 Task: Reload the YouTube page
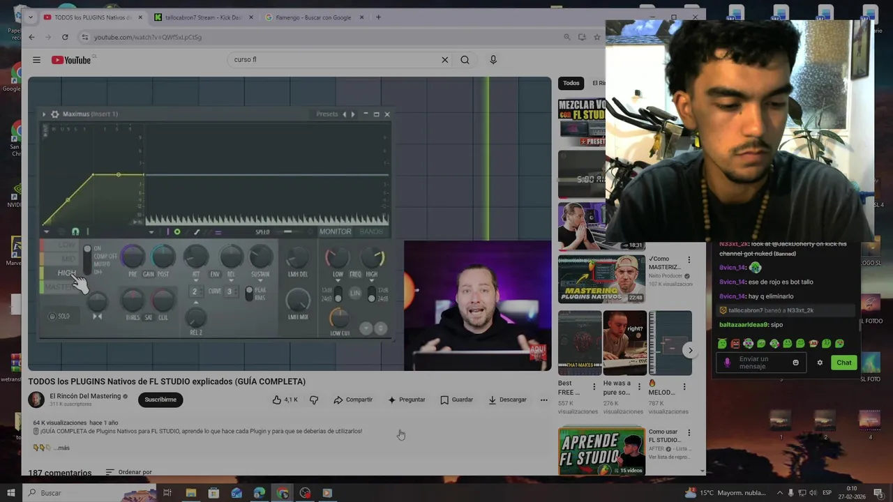coord(65,37)
